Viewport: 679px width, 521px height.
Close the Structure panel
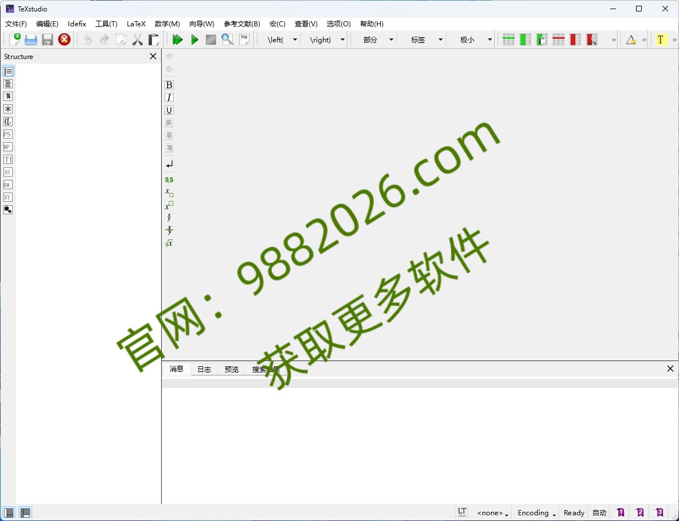[x=153, y=56]
